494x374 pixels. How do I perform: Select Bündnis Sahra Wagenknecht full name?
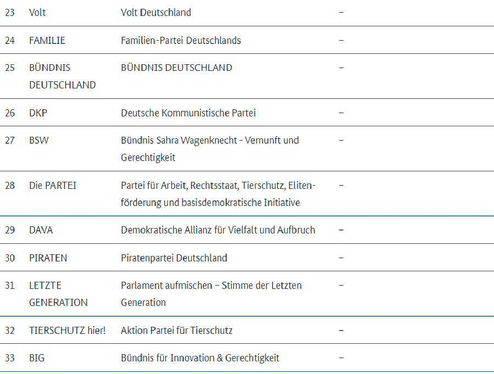tap(210, 148)
